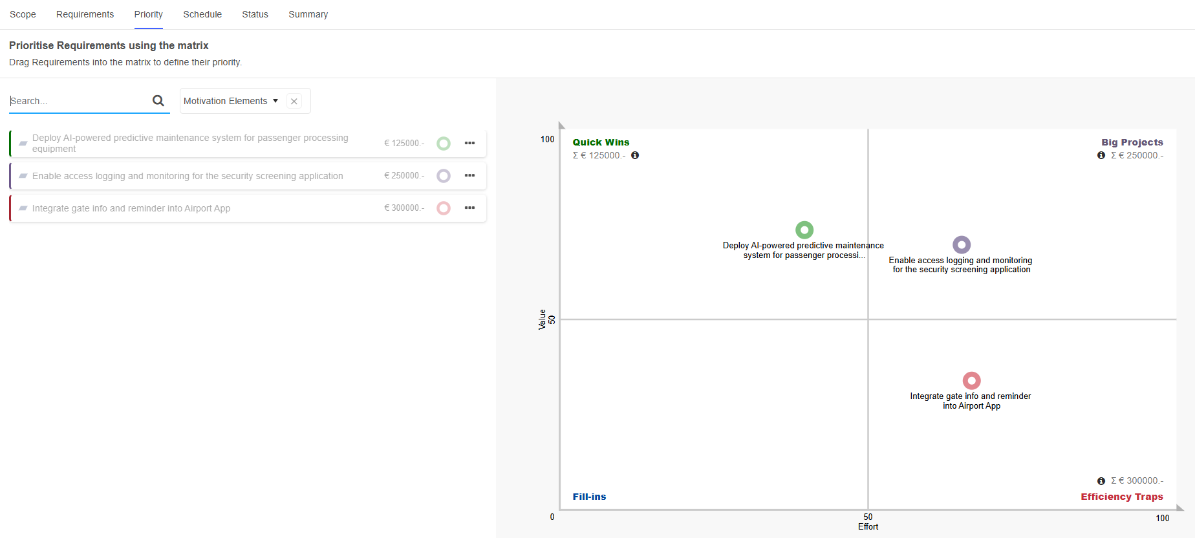Image resolution: width=1195 pixels, height=538 pixels.
Task: Open more options for Enable access logging requirement
Action: 469,176
